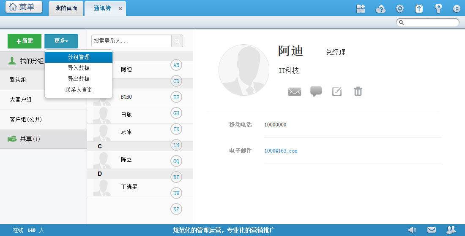Jump to the CD letter index marker
The image size is (465, 236).
coord(176,81)
